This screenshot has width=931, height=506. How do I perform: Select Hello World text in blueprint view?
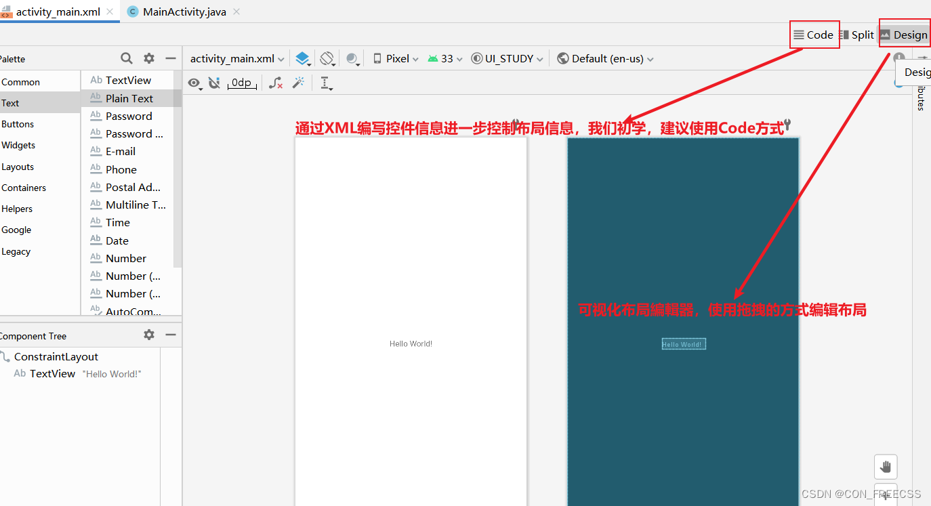click(684, 344)
